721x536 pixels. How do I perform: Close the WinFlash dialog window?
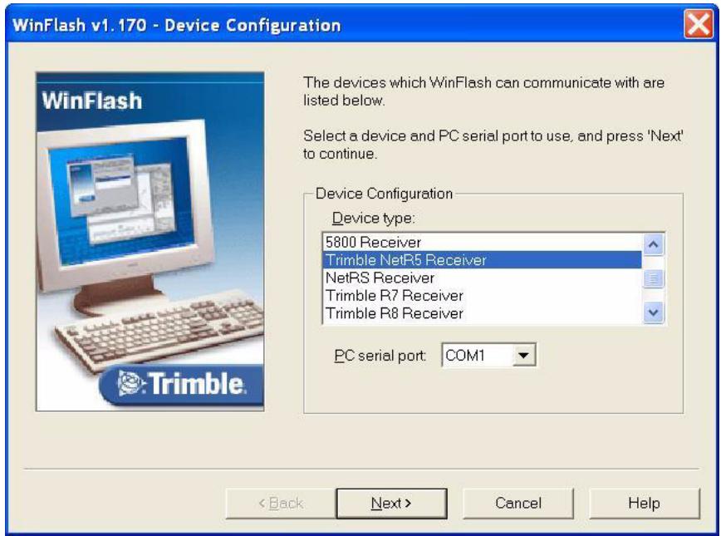pyautogui.click(x=698, y=24)
